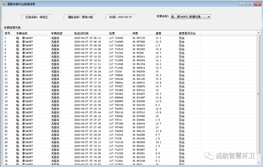Maximize the 道路车辆作业数据信息 window
The height and width of the screenshot is (167, 263).
pos(250,4)
